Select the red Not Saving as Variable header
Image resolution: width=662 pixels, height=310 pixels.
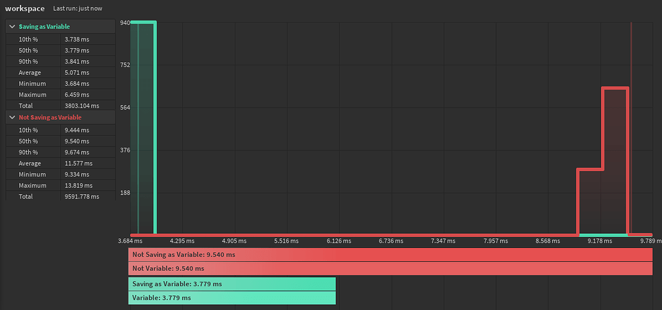tap(60, 118)
